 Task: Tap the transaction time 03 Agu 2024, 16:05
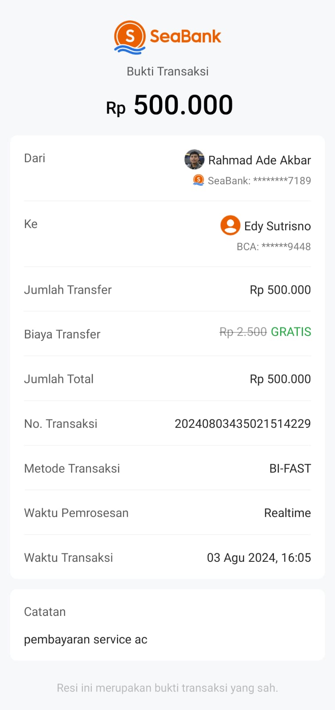(259, 558)
